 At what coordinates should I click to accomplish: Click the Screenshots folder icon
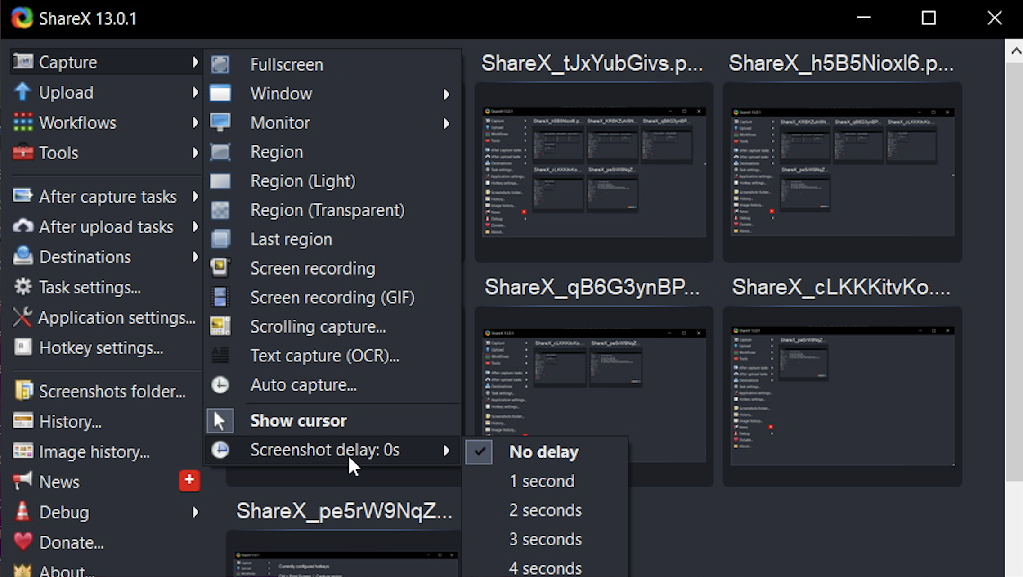point(23,390)
